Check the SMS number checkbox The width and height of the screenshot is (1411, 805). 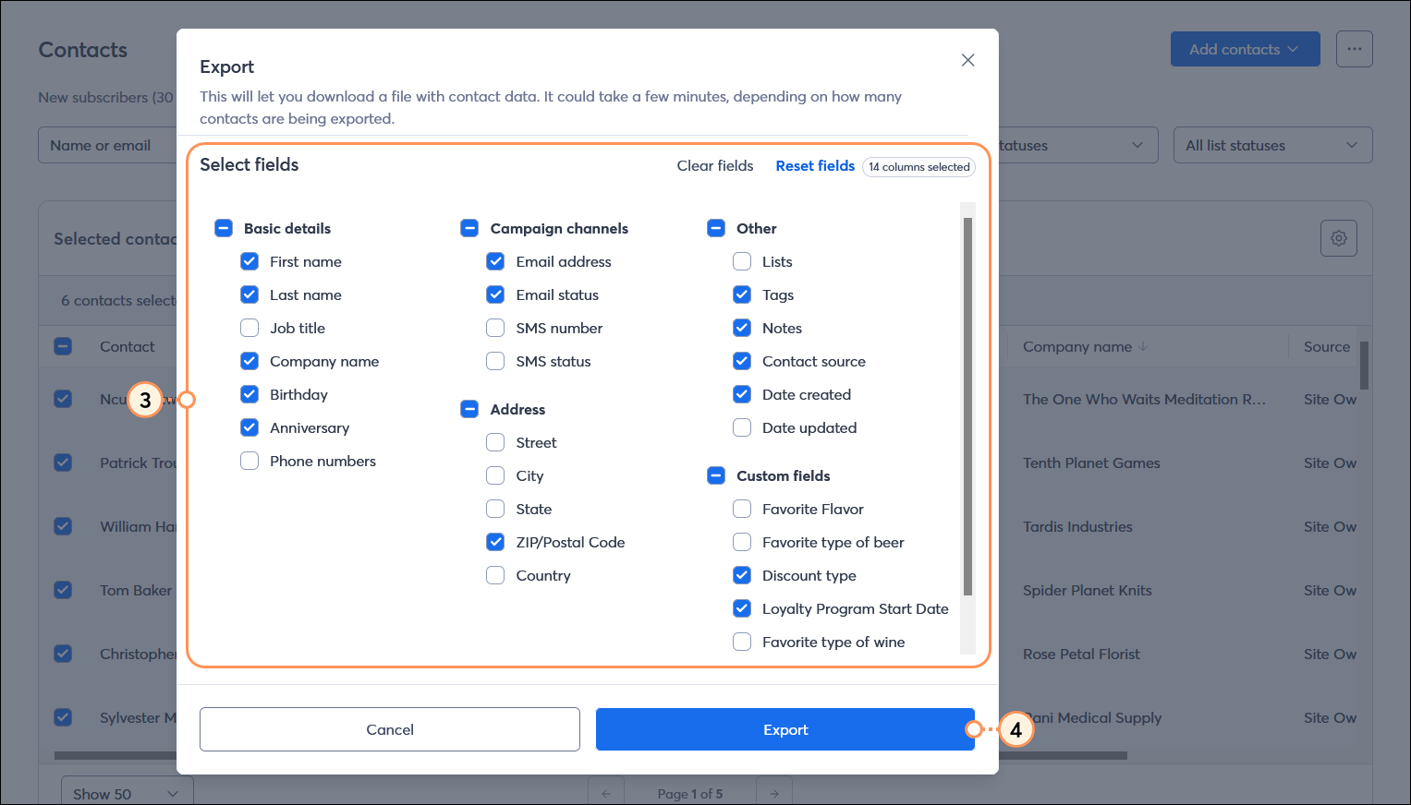[x=495, y=328]
